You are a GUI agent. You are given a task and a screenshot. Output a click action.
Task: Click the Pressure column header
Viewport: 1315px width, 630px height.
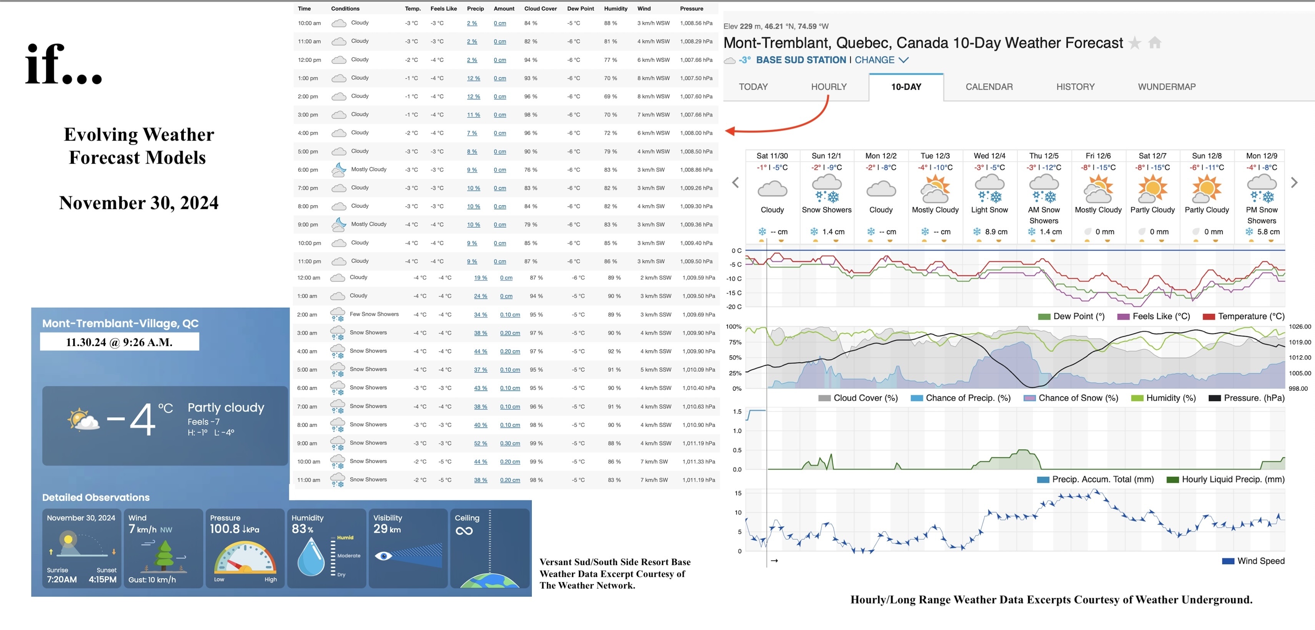pyautogui.click(x=691, y=9)
